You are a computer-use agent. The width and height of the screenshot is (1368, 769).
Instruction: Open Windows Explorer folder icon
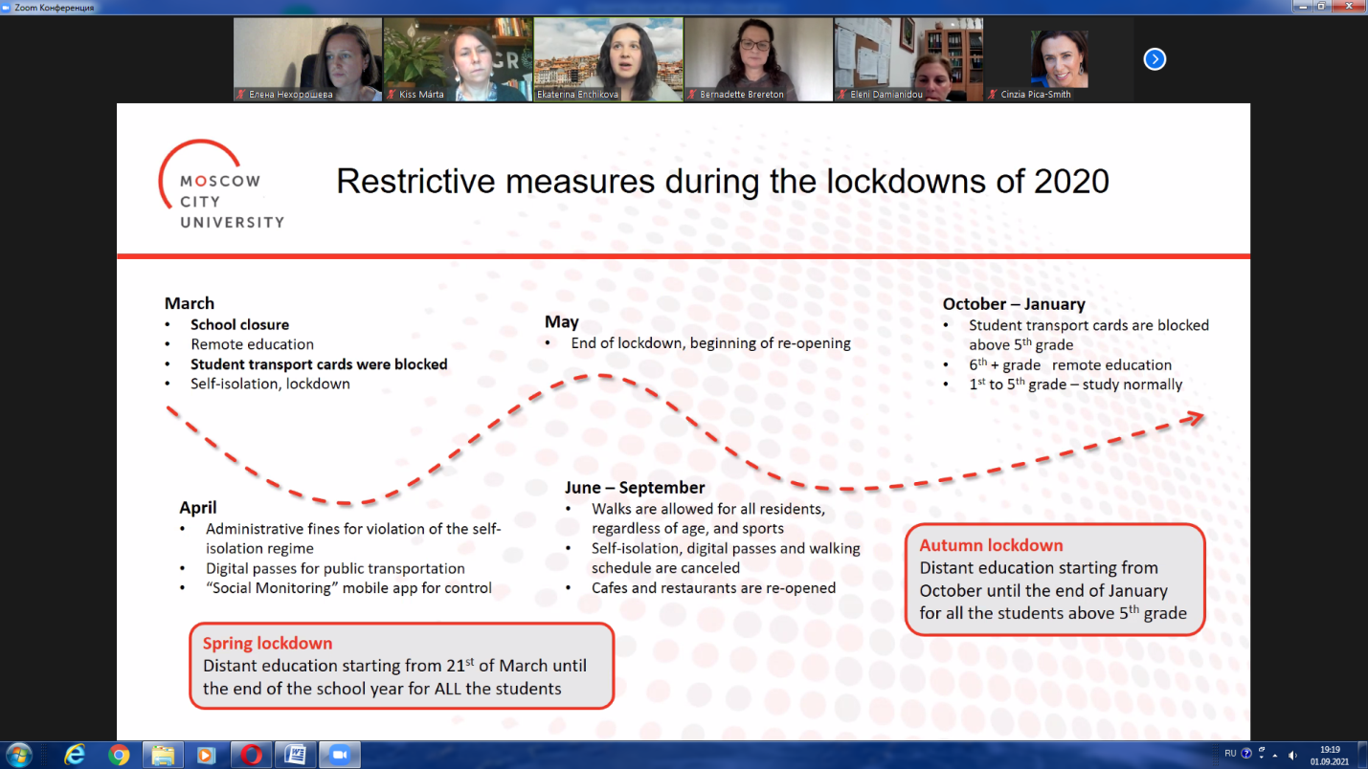pyautogui.click(x=162, y=755)
